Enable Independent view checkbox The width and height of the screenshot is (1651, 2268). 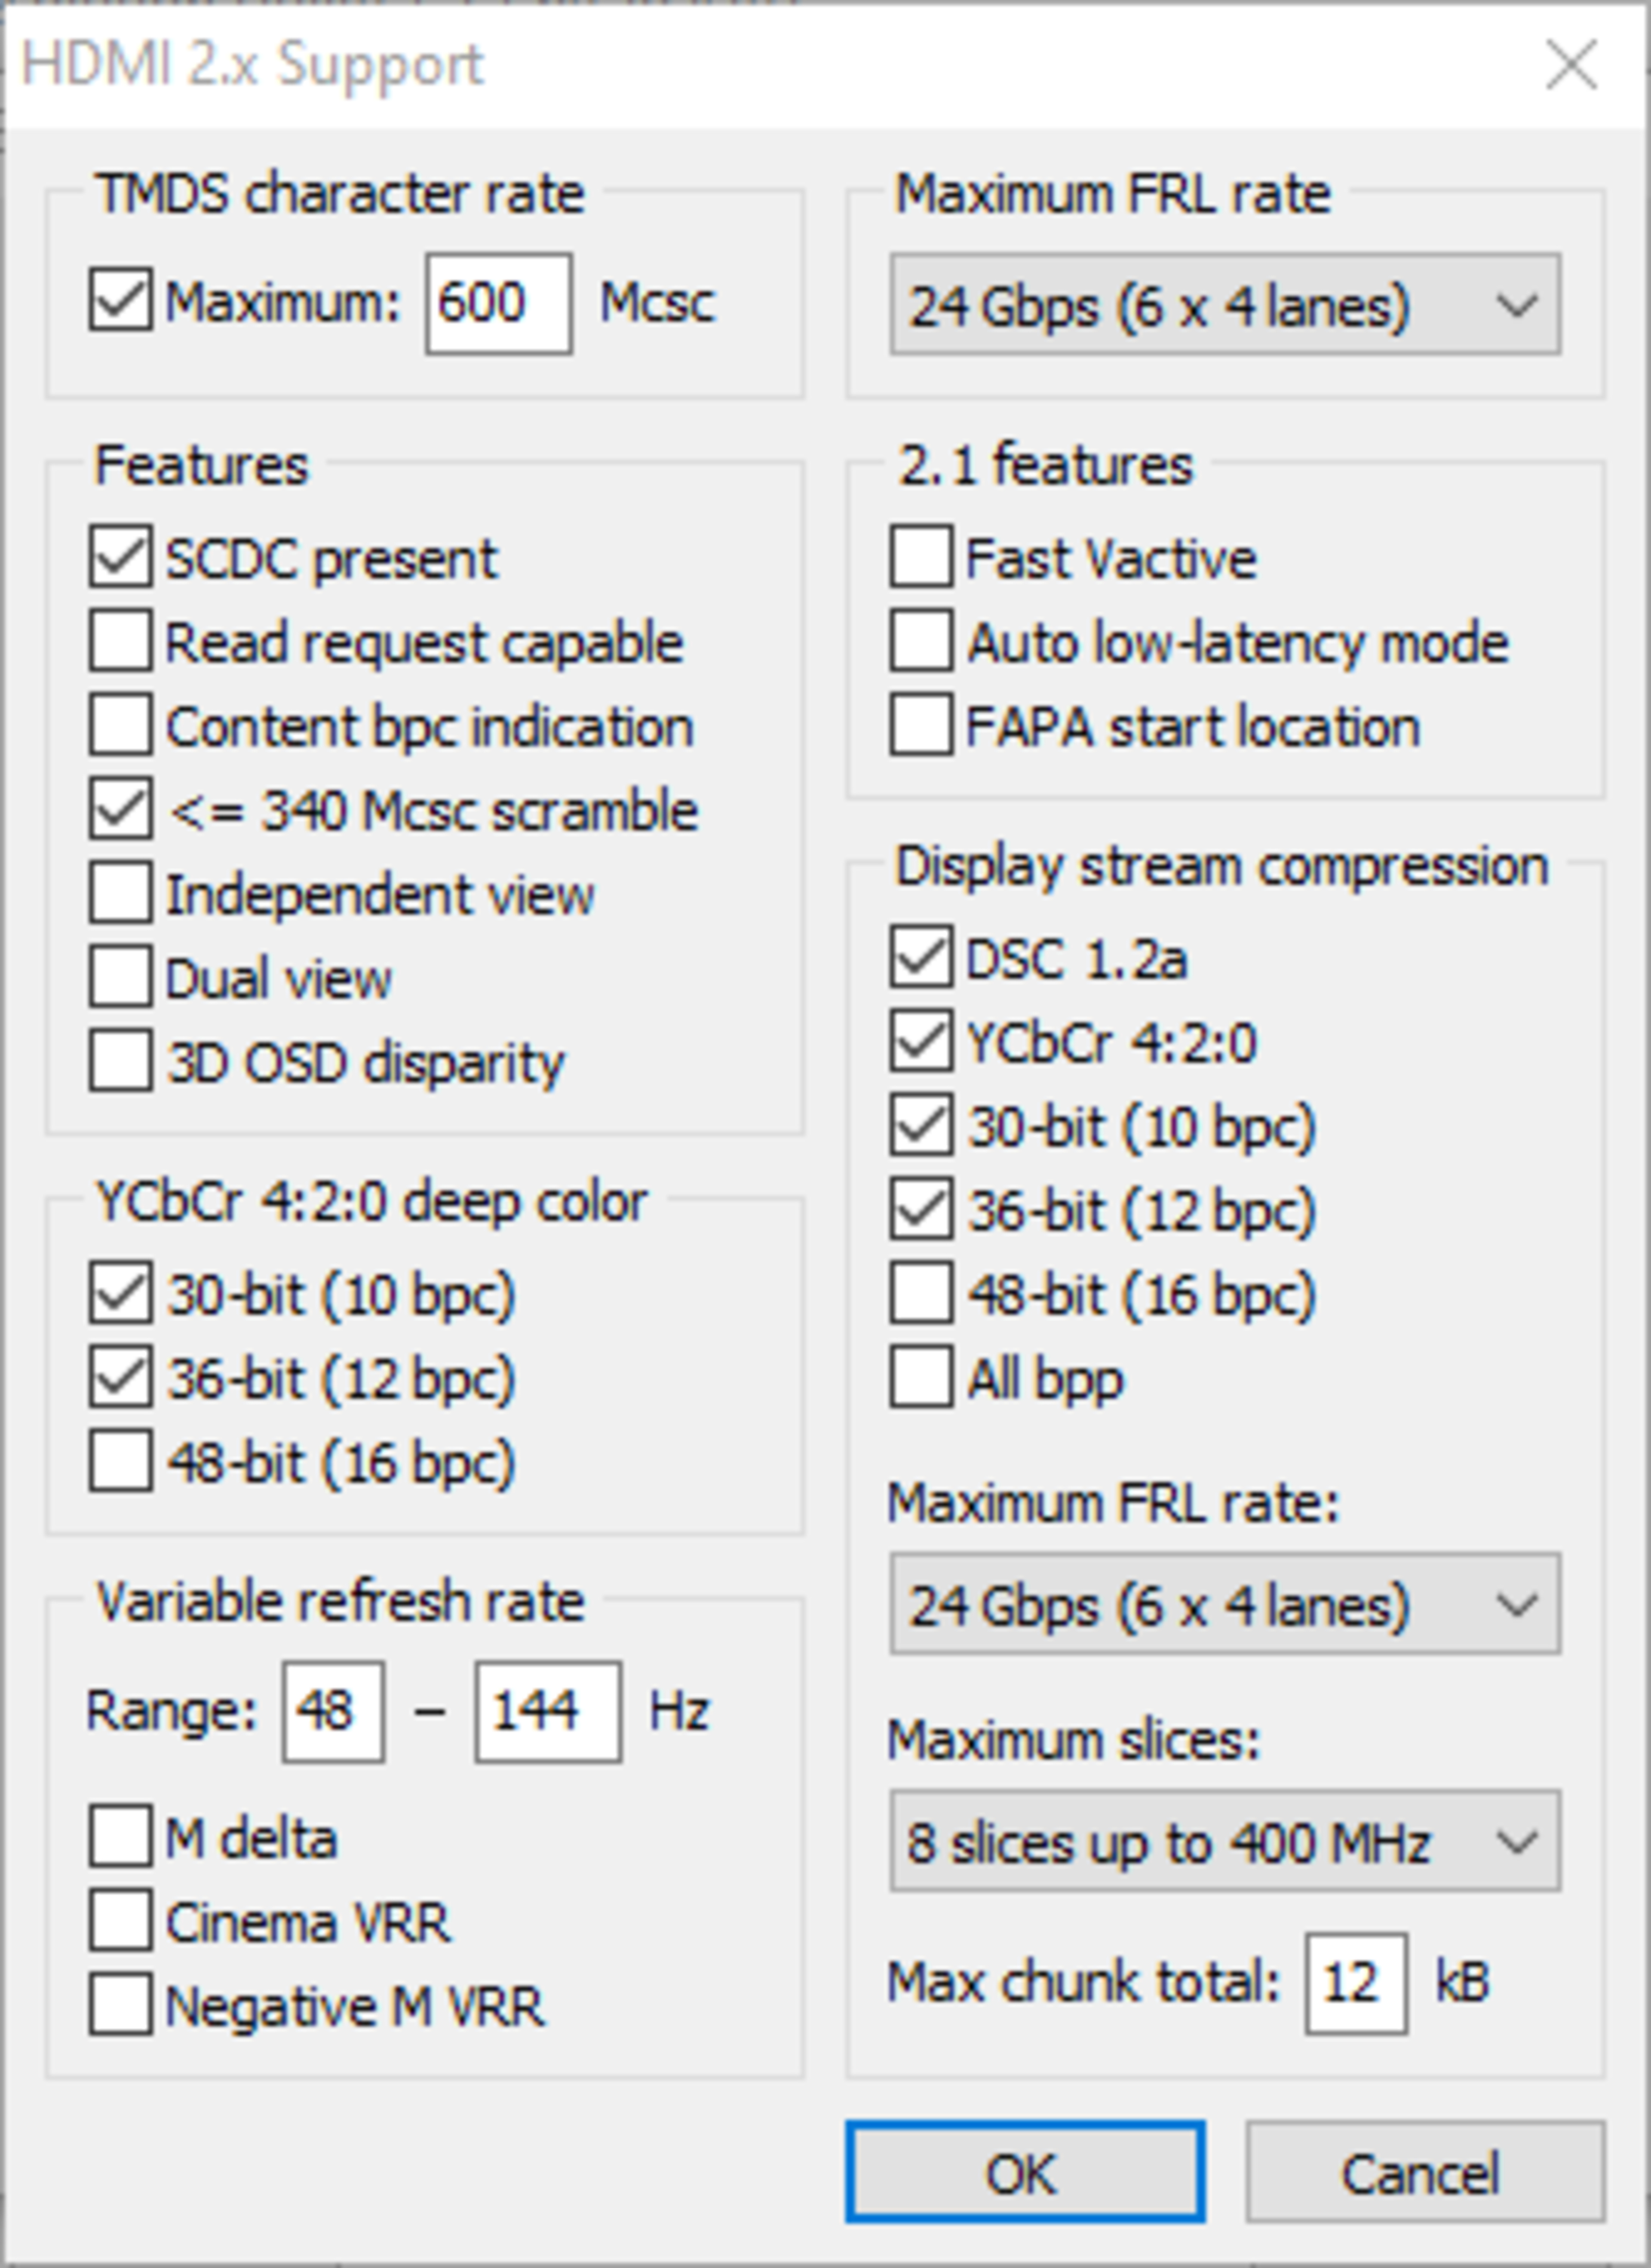120,893
